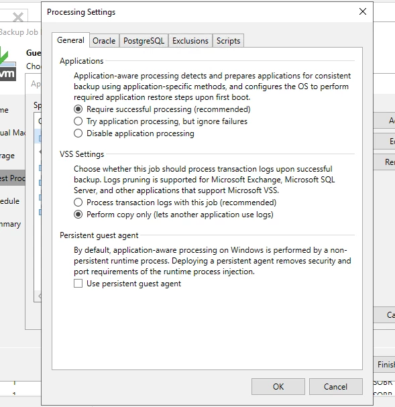
Task: Select Guest Processing step in wizard sidebar
Action: coord(13,178)
